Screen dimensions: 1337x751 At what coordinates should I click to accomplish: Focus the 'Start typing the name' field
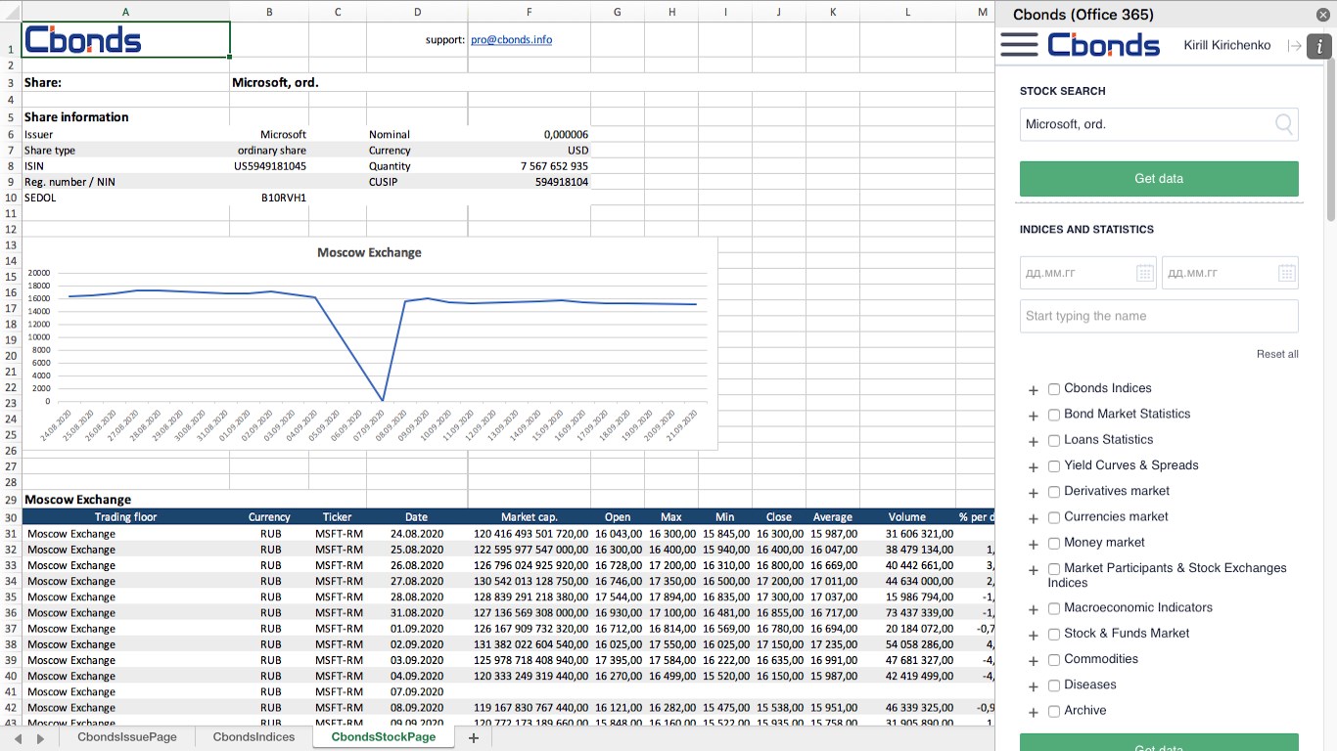tap(1159, 316)
